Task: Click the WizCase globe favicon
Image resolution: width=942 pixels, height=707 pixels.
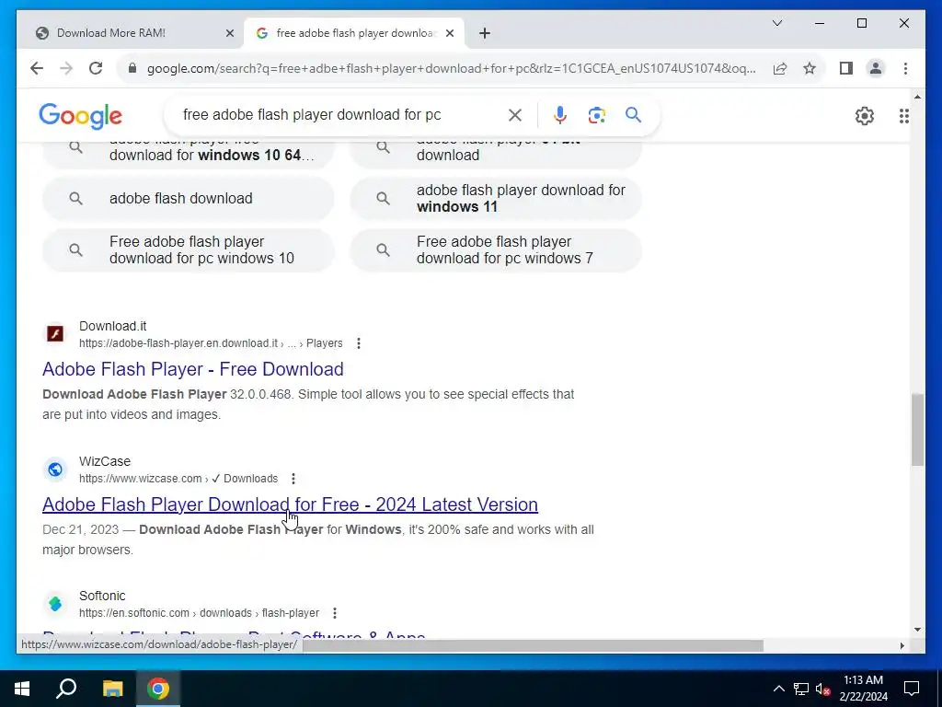Action: (55, 469)
